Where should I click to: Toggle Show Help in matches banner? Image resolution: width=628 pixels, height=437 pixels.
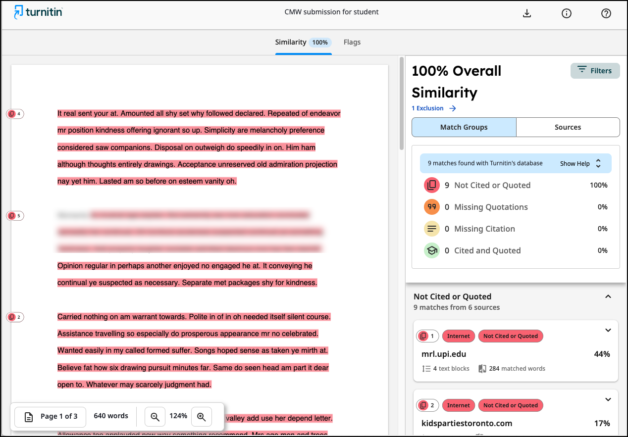tap(580, 163)
